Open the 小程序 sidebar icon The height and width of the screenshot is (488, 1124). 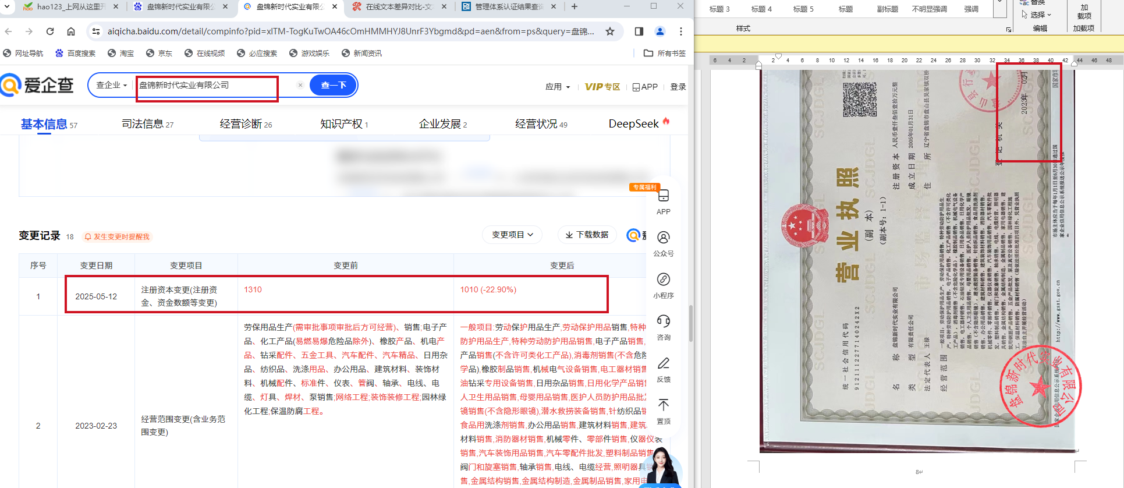[663, 286]
